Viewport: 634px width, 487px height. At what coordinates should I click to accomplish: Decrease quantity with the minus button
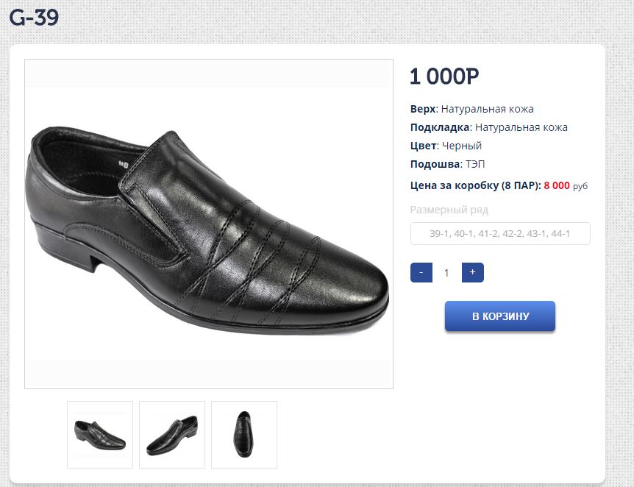(x=421, y=273)
